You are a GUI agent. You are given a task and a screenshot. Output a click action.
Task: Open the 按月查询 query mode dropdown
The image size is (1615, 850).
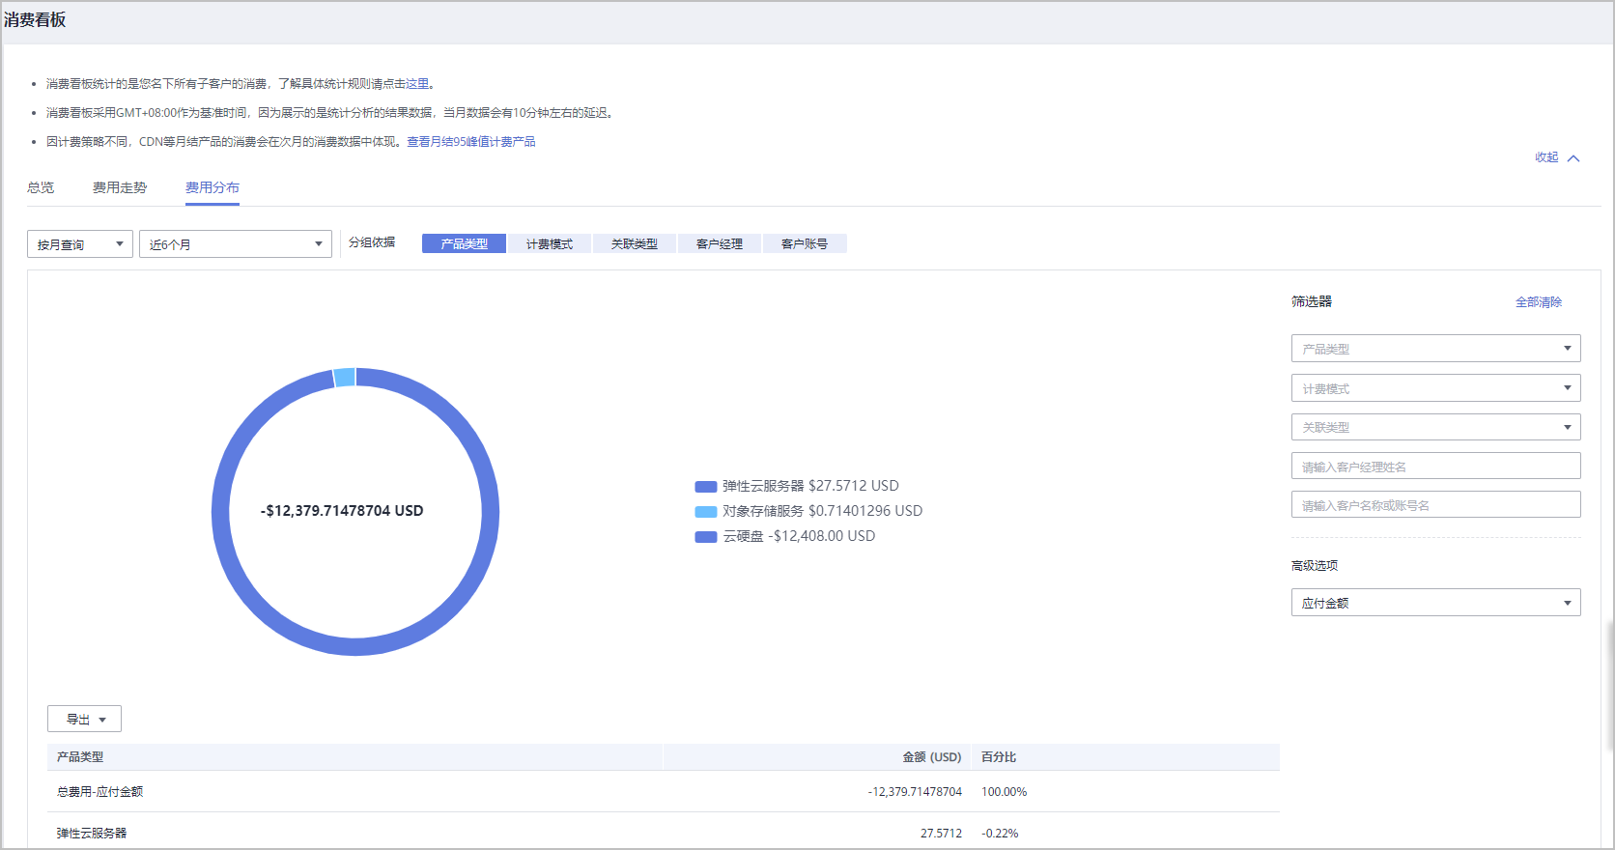point(80,244)
